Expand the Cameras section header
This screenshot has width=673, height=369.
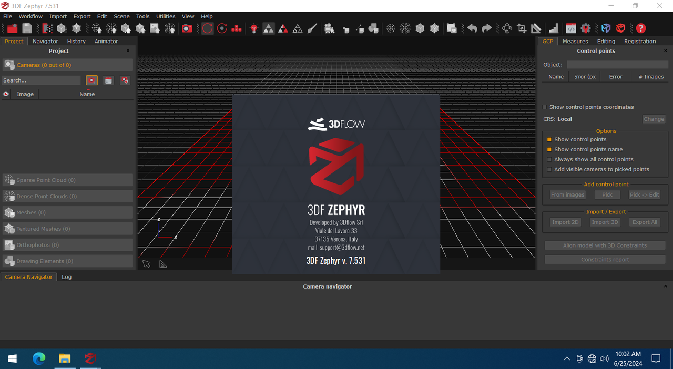(68, 65)
